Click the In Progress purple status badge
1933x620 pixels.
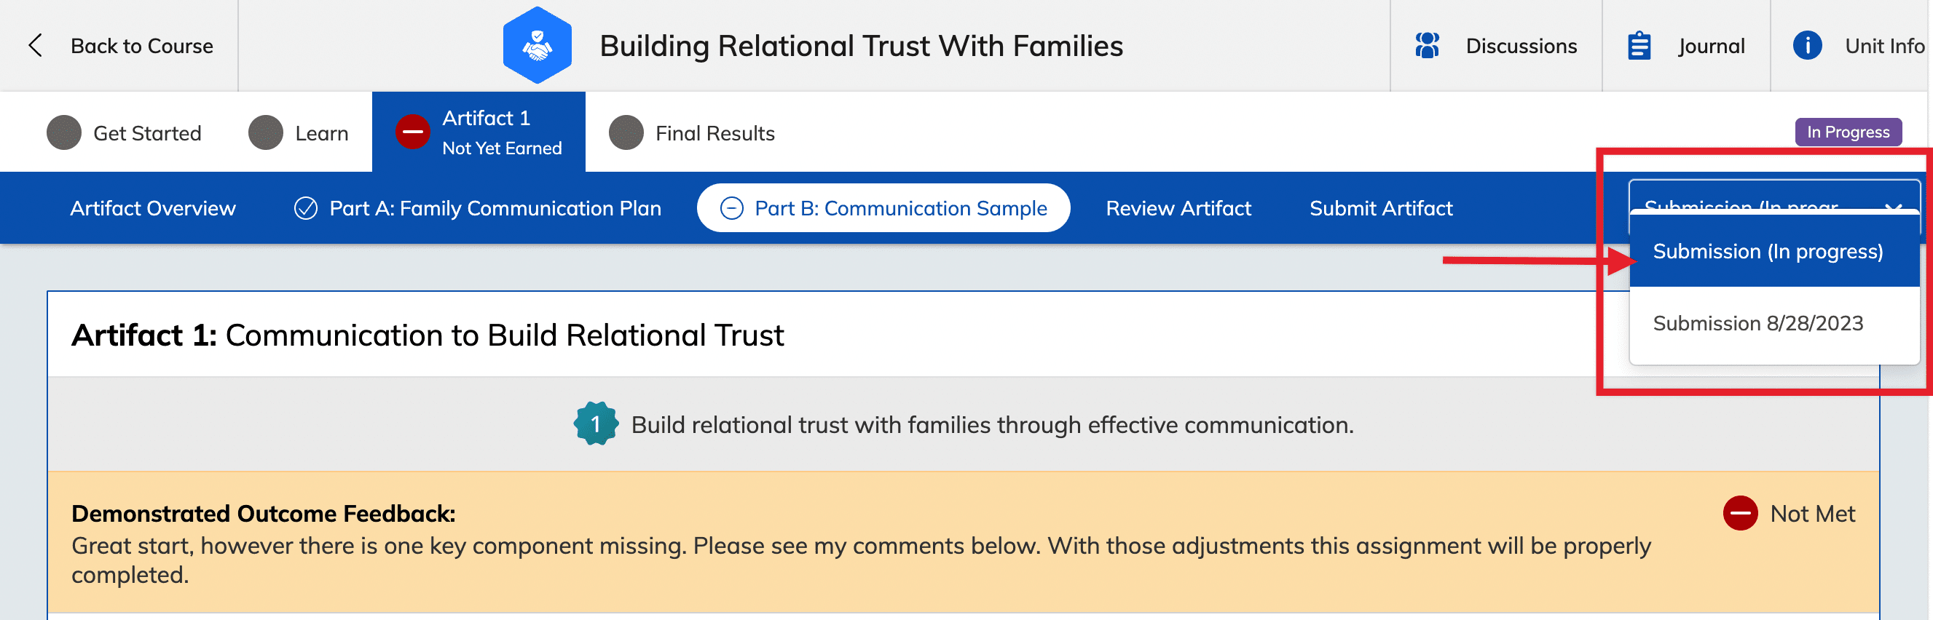coord(1848,132)
